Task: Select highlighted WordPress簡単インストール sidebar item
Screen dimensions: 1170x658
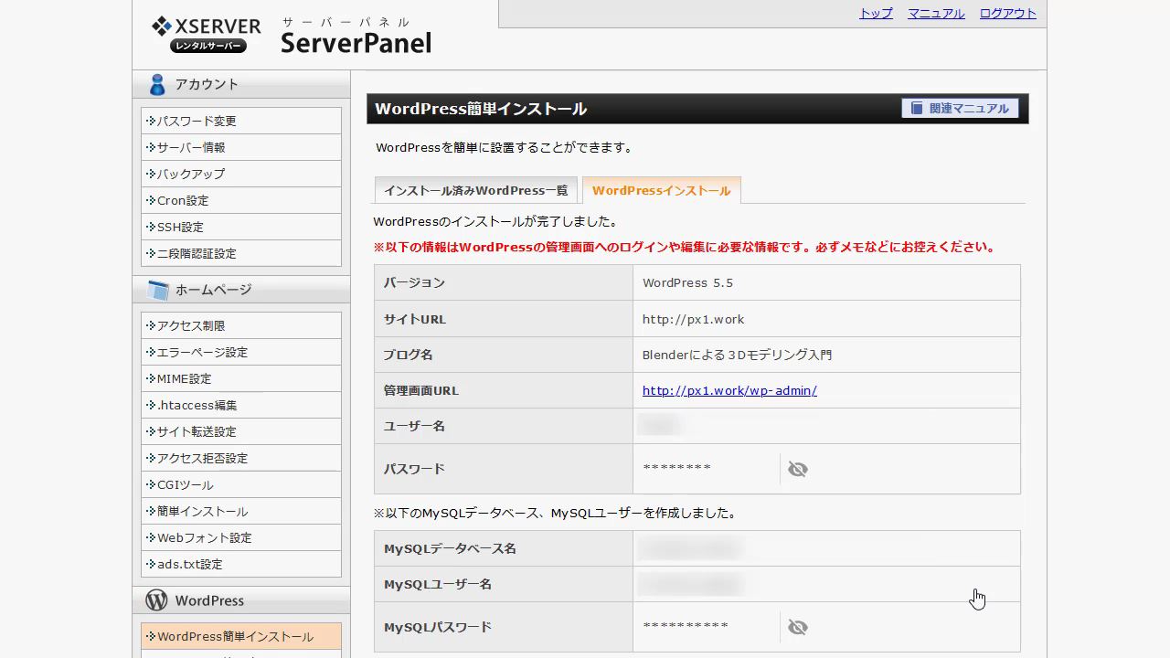Action: [x=235, y=636]
